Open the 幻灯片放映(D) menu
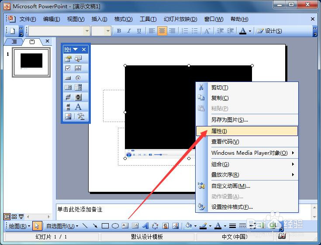 (x=180, y=19)
